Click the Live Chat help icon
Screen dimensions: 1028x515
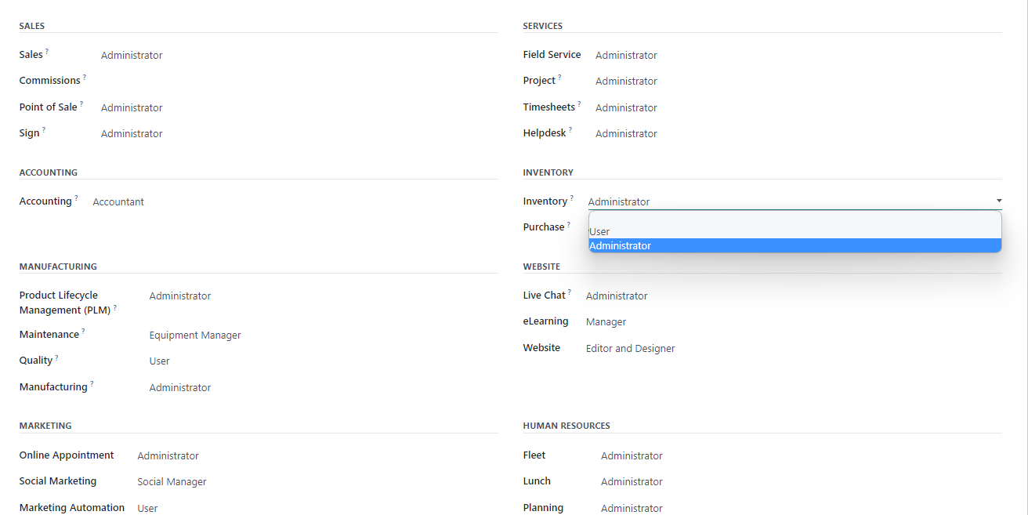569,292
